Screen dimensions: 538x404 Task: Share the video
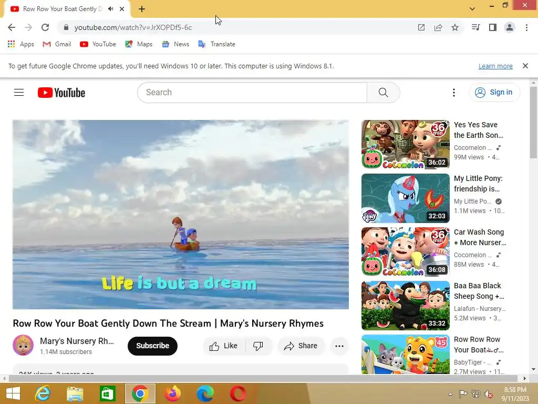[x=301, y=346]
